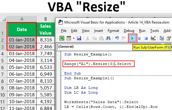
Task: Click the first End Sub line
Action: coord(73,73)
